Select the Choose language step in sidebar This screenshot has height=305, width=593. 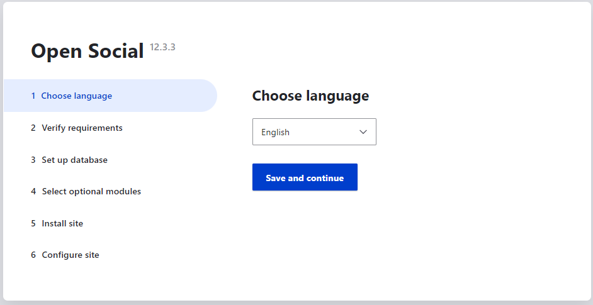pyautogui.click(x=110, y=96)
